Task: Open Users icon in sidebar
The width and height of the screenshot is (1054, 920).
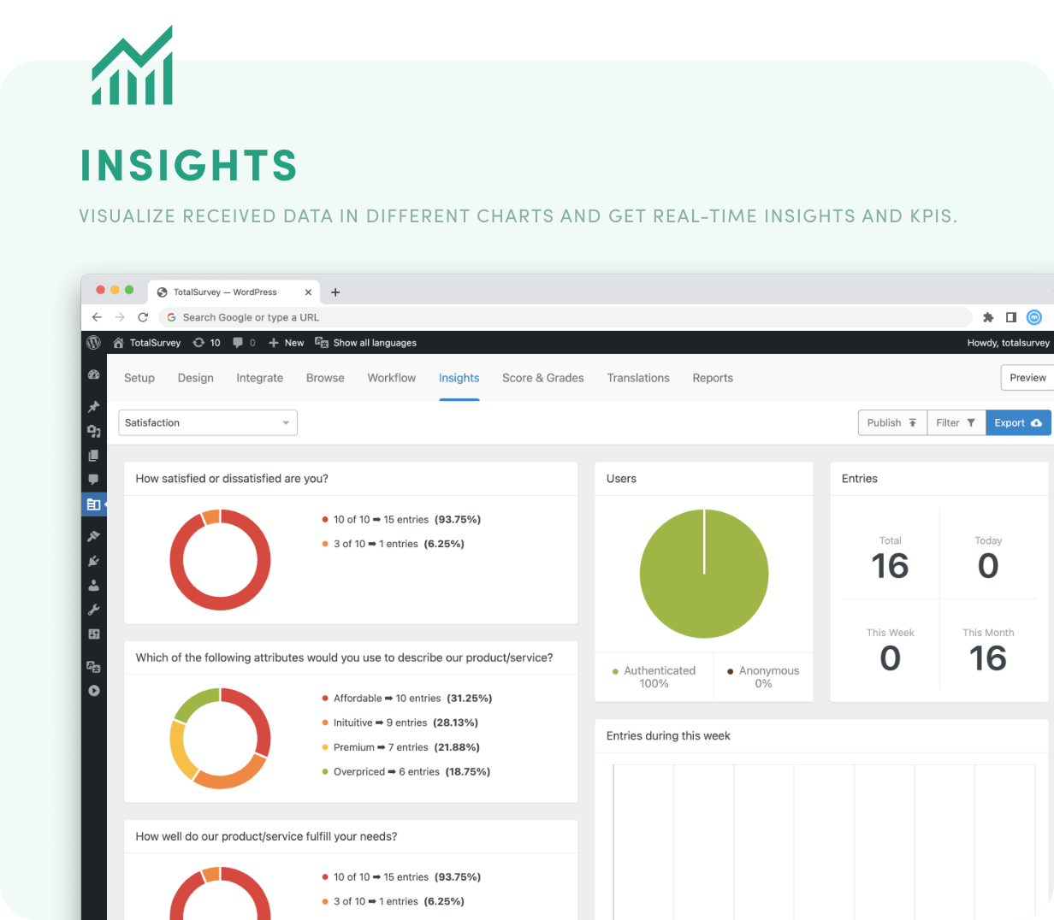Action: pos(94,586)
